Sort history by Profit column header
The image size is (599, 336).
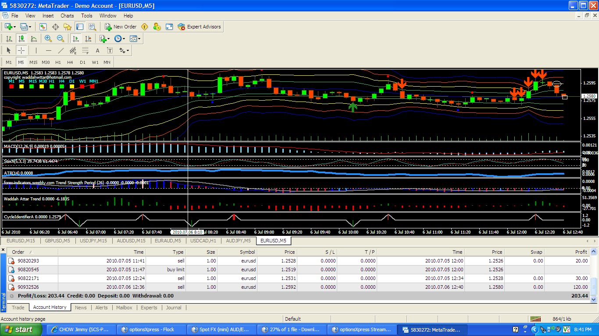tap(567, 252)
